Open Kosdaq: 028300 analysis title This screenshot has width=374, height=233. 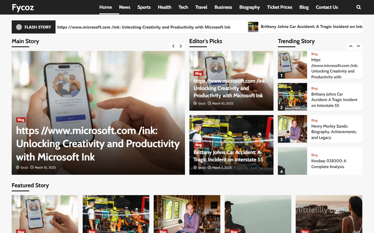[x=329, y=164]
